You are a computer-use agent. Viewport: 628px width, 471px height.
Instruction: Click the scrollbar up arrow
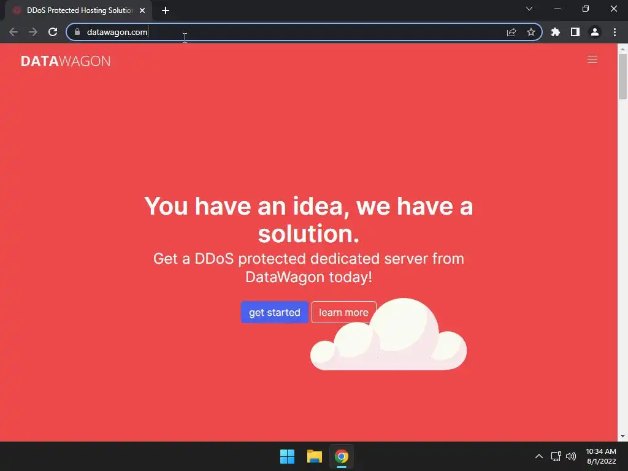click(622, 49)
